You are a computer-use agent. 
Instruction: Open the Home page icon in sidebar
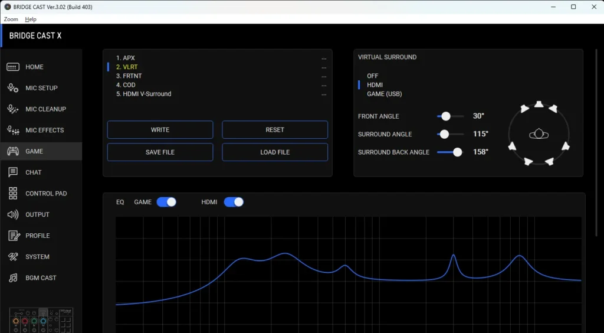(x=13, y=67)
